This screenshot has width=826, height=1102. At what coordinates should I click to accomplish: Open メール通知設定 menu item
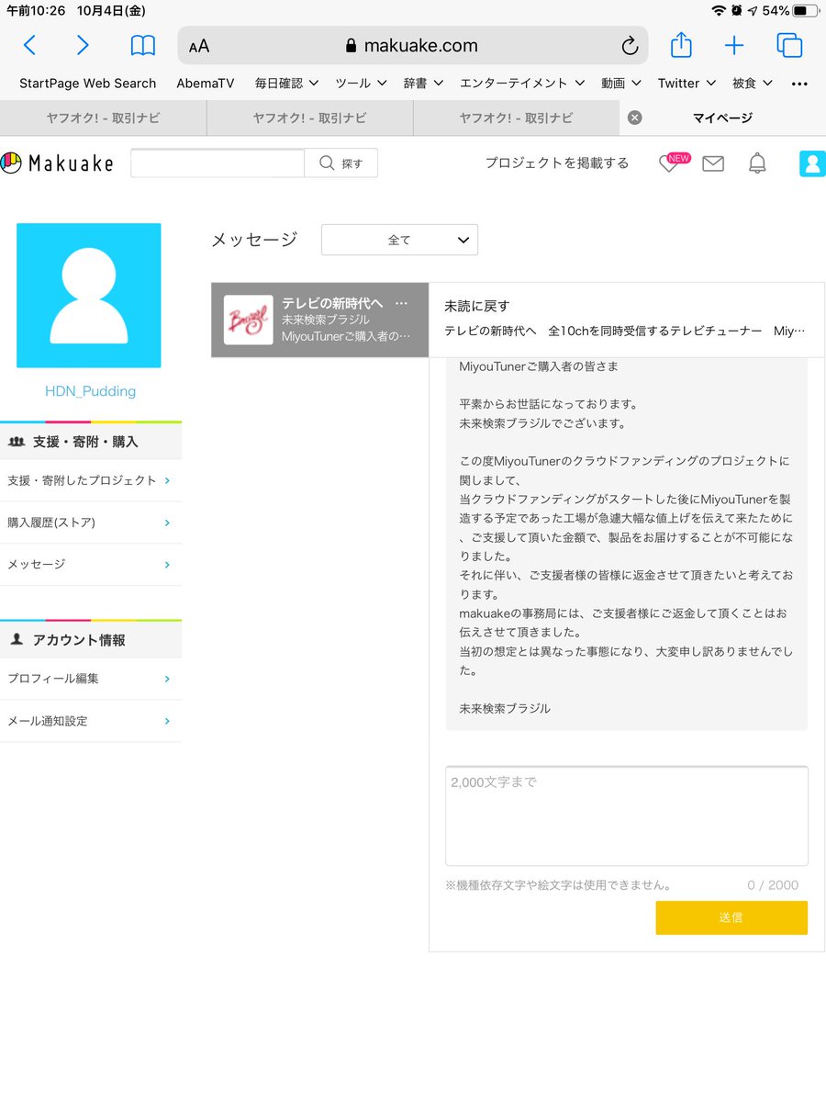pyautogui.click(x=90, y=721)
